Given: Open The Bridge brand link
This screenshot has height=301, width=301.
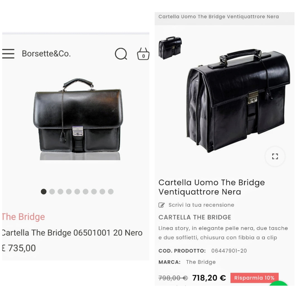Looking at the screenshot, I should 23,217.
